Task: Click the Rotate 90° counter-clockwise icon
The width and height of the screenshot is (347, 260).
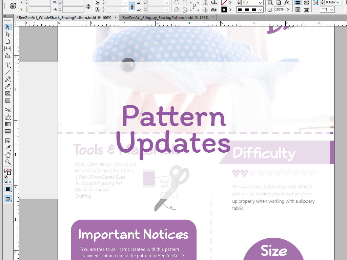Action: point(185,2)
